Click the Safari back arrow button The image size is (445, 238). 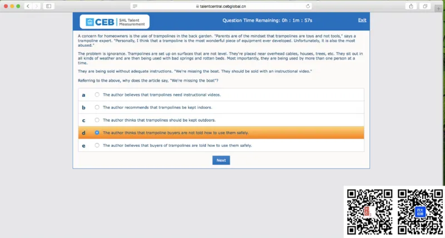(28, 6)
